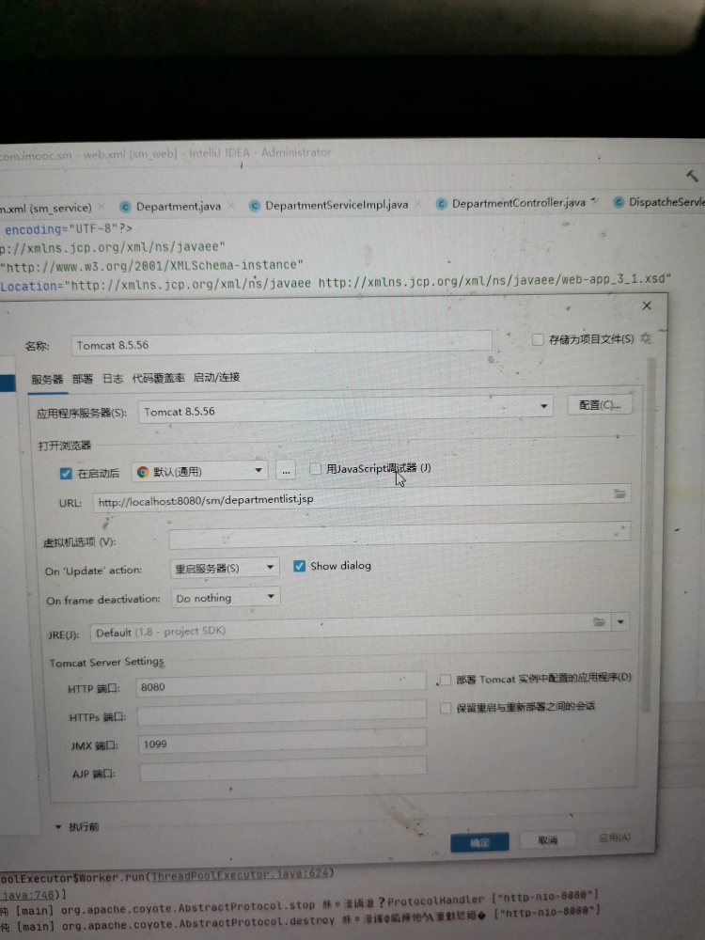Click the 取消 button
705x940 pixels.
pos(547,839)
